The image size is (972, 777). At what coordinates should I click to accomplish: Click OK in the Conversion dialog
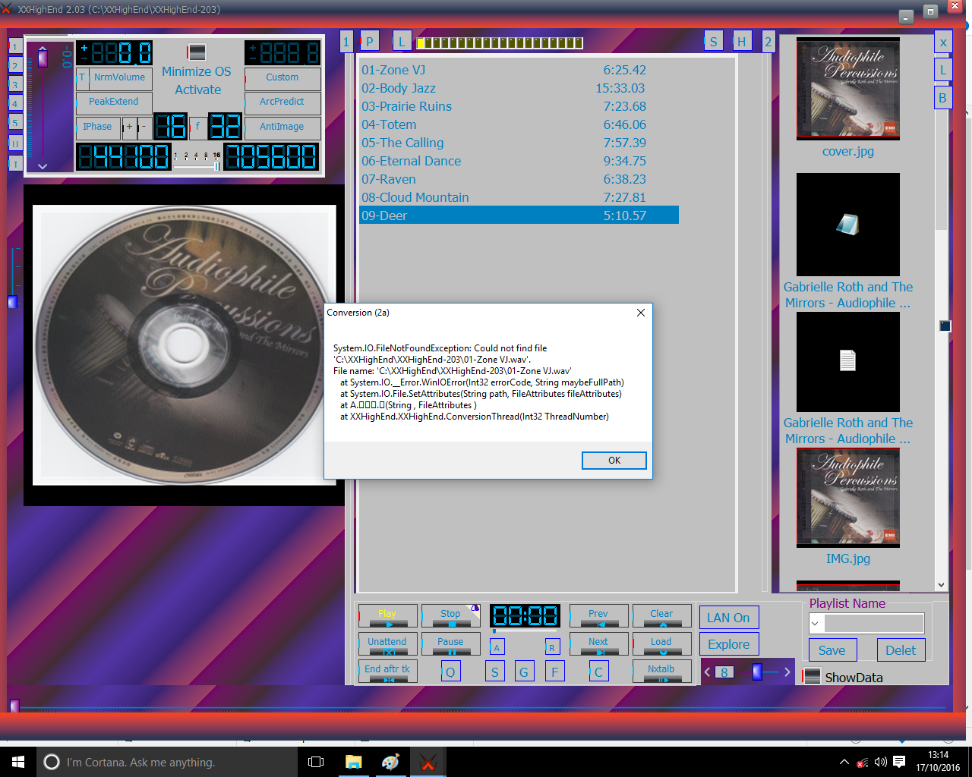click(x=614, y=461)
